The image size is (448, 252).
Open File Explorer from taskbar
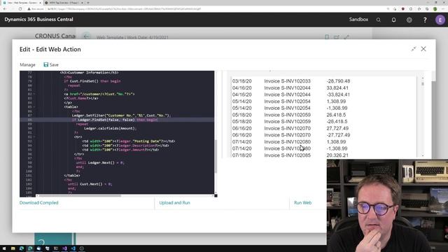click(x=13, y=248)
